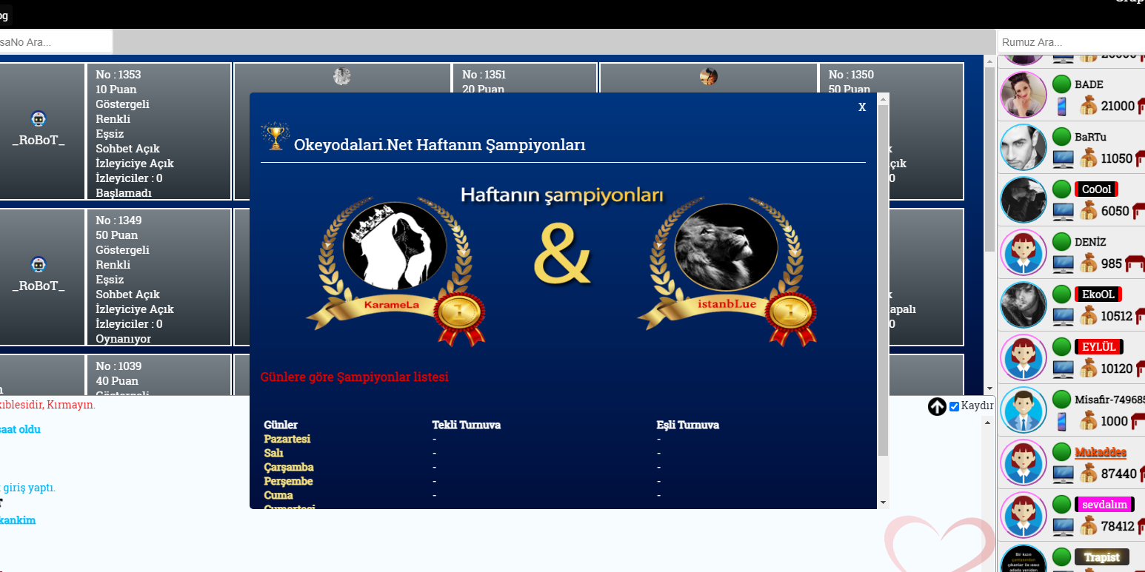This screenshot has width=1145, height=572.
Task: Click the trophy icon in the popup header
Action: point(275,137)
